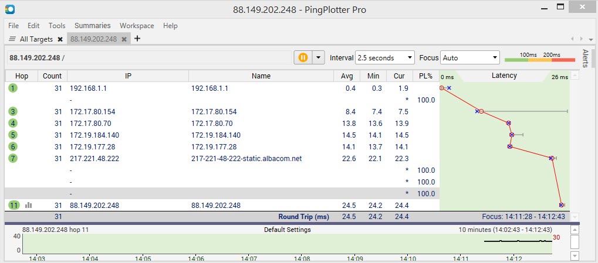This screenshot has width=598, height=263.
Task: Click the black latency trace in timeline graph
Action: 518,241
